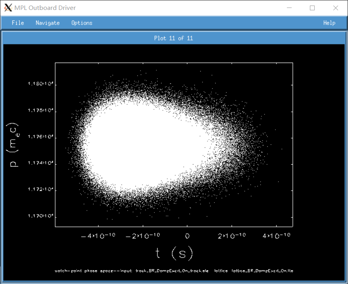Click the 'MPL Outboard Driver' title text

pyautogui.click(x=45, y=8)
